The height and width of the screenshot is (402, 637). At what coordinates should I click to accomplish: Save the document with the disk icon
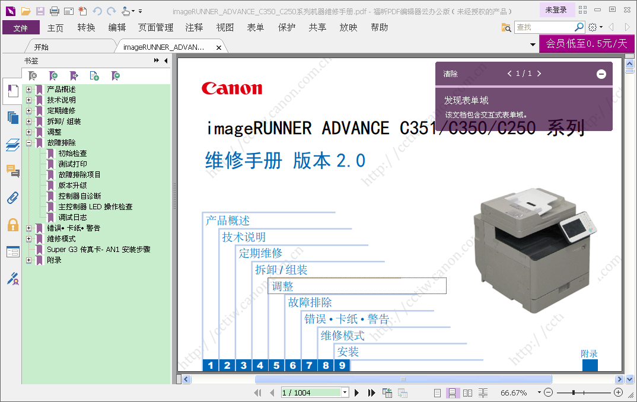(x=40, y=11)
